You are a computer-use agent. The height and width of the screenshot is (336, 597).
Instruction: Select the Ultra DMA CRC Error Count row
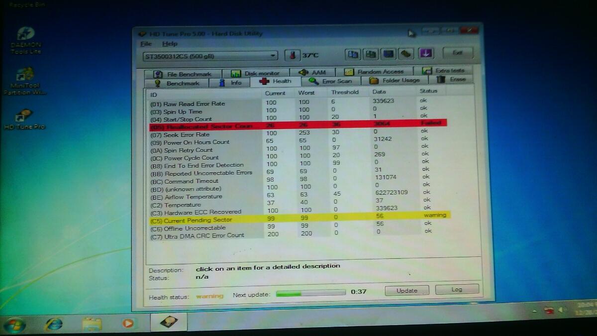(x=298, y=234)
